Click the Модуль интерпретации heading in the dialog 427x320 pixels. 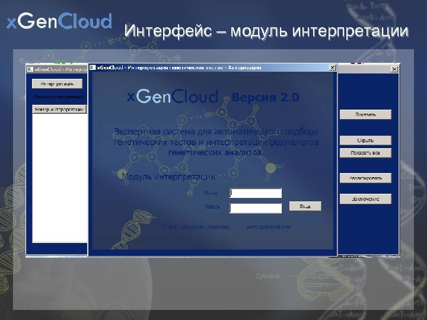point(168,177)
